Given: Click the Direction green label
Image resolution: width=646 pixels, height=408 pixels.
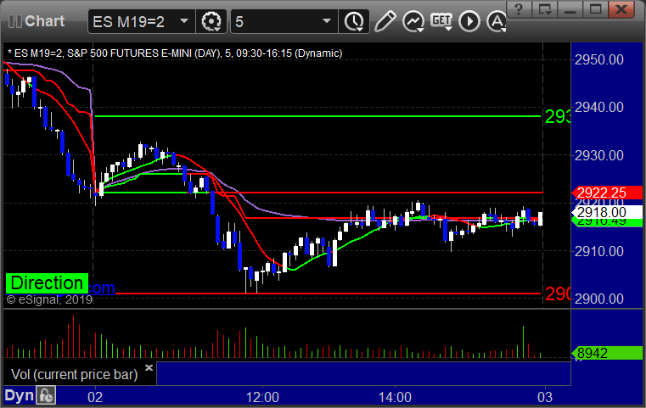Looking at the screenshot, I should tap(47, 283).
